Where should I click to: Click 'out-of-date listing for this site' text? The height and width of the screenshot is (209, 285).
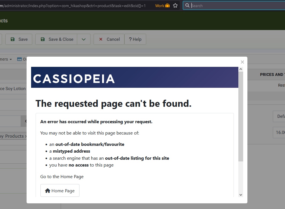pyautogui.click(x=137, y=158)
